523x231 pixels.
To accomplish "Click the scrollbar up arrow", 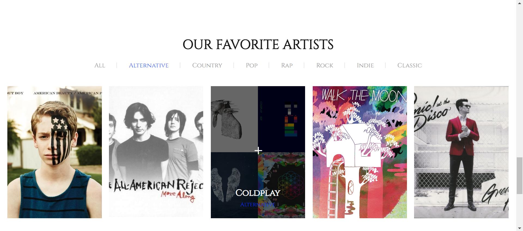I will 519,2.
